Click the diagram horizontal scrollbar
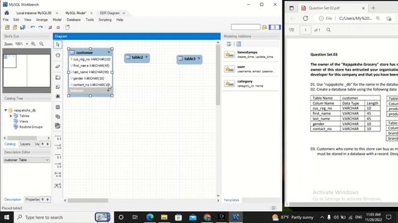Screen dimensions: 398x223 click(88, 201)
